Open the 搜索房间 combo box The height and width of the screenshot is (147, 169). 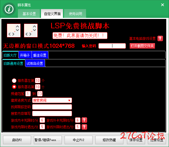tap(52, 101)
